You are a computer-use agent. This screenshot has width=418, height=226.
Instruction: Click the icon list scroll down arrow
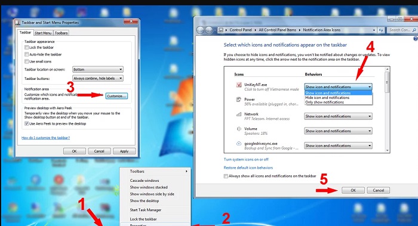(x=387, y=150)
